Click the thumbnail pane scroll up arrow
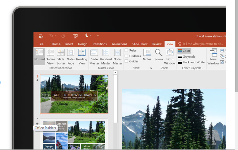238x150 pixels. coord(115,72)
